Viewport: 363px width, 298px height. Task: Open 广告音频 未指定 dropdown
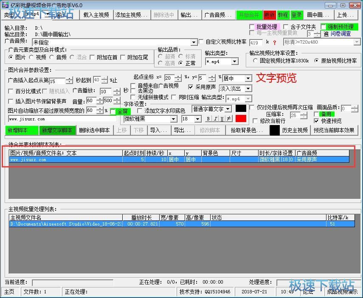[x=194, y=42]
